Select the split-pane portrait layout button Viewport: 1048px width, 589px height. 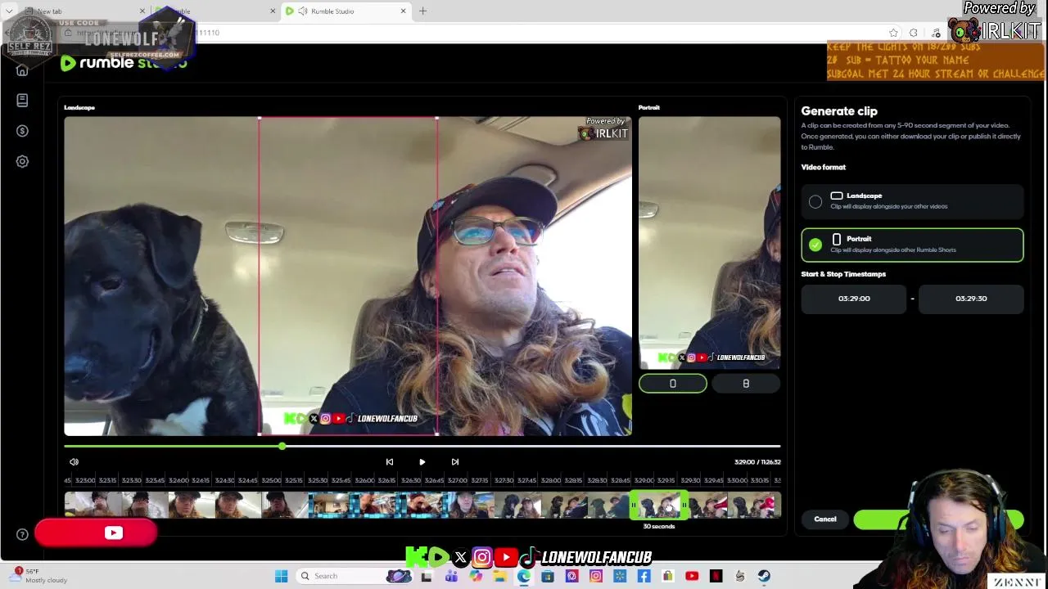click(x=745, y=383)
